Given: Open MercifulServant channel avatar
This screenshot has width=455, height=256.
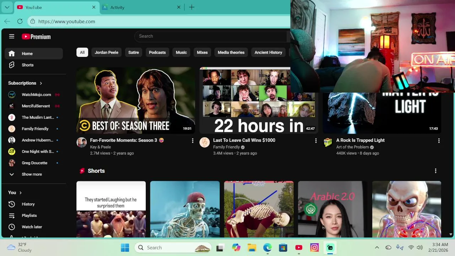Looking at the screenshot, I should click(x=12, y=106).
